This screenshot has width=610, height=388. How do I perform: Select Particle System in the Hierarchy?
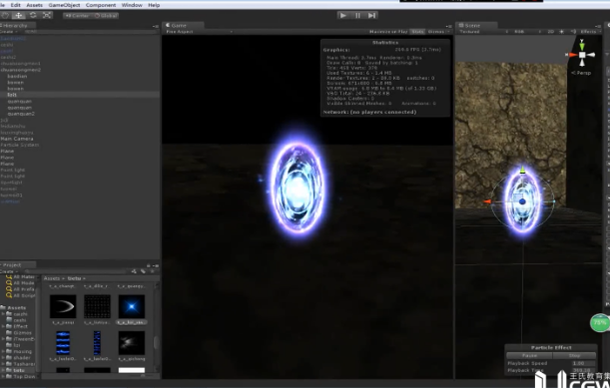tap(19, 145)
